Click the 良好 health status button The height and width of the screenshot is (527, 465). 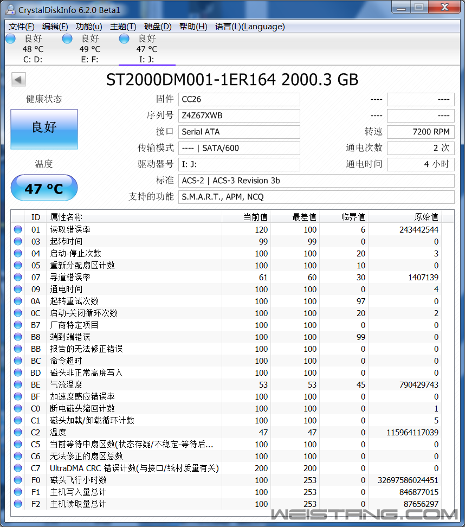44,129
